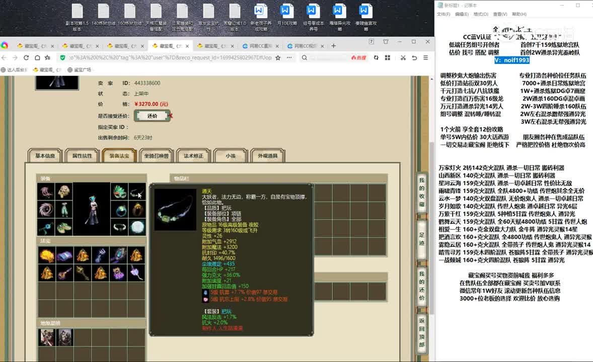The height and width of the screenshot is (362, 593).
Task: Open Notepad 查看(V) menu
Action: tap(500, 14)
